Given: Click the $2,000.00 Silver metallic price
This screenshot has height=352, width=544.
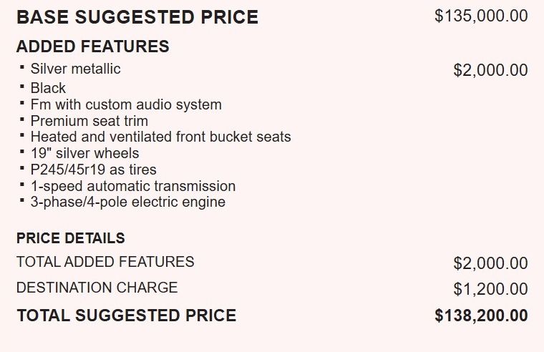Looking at the screenshot, I should coord(490,70).
